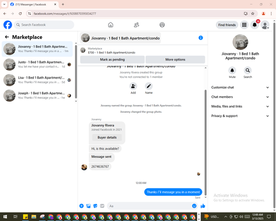276x221 pixels.
Task: Open Chrome tab search dropdown
Action: tap(4, 4)
